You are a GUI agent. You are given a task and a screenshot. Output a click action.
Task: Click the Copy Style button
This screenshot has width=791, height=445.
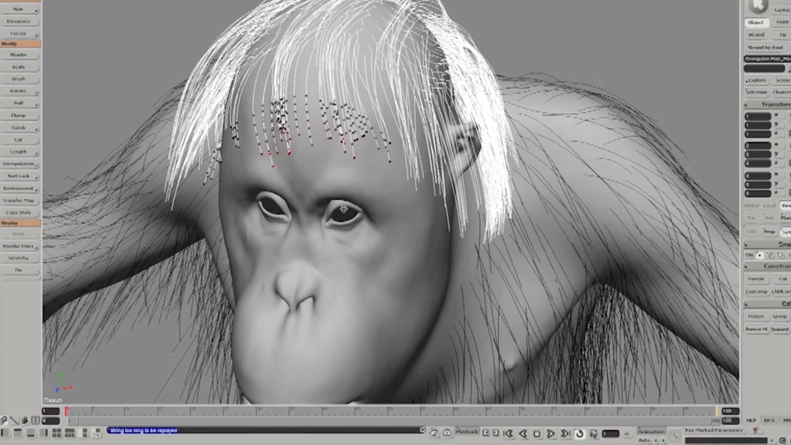pyautogui.click(x=20, y=213)
